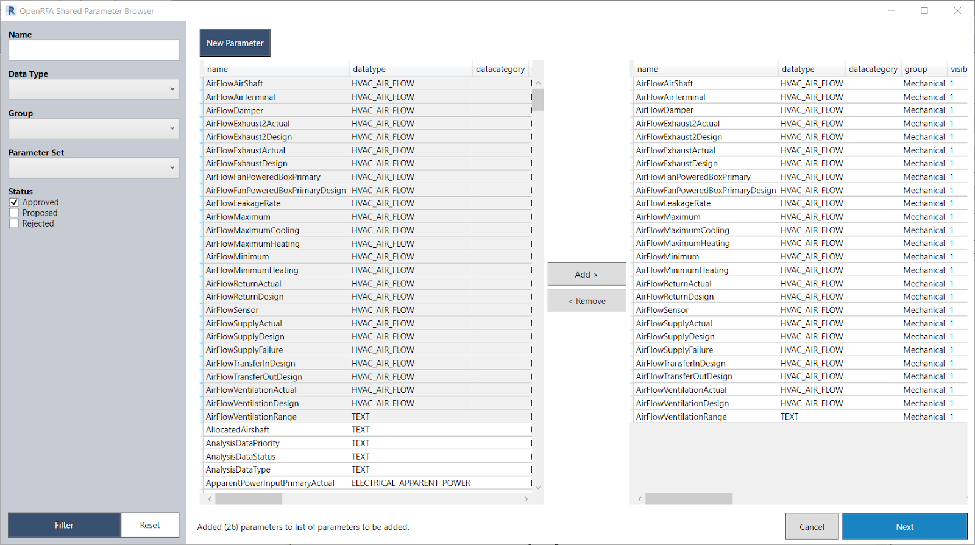The height and width of the screenshot is (545, 975).
Task: Click the left list scroll left arrow
Action: (210, 499)
